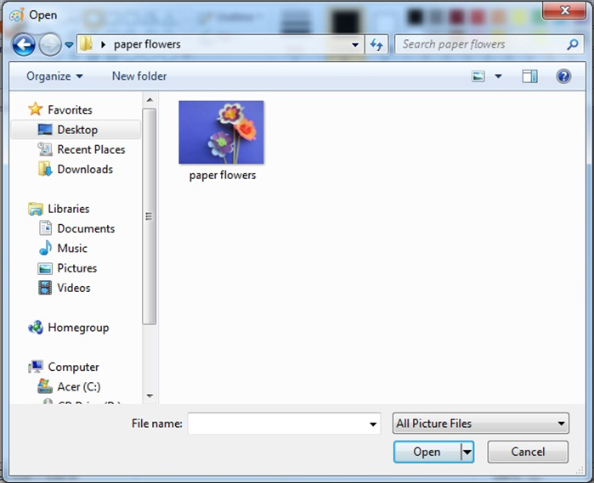Select the paper flowers image thumbnail
Image resolution: width=594 pixels, height=483 pixels.
coord(221,132)
